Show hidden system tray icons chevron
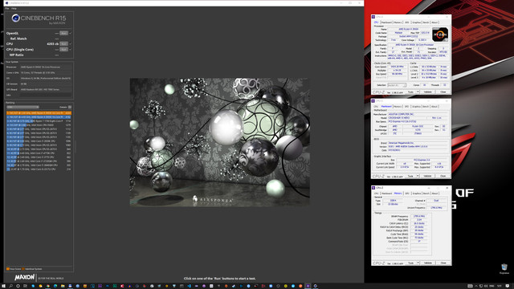Image resolution: width=514 pixels, height=289 pixels. 476,286
